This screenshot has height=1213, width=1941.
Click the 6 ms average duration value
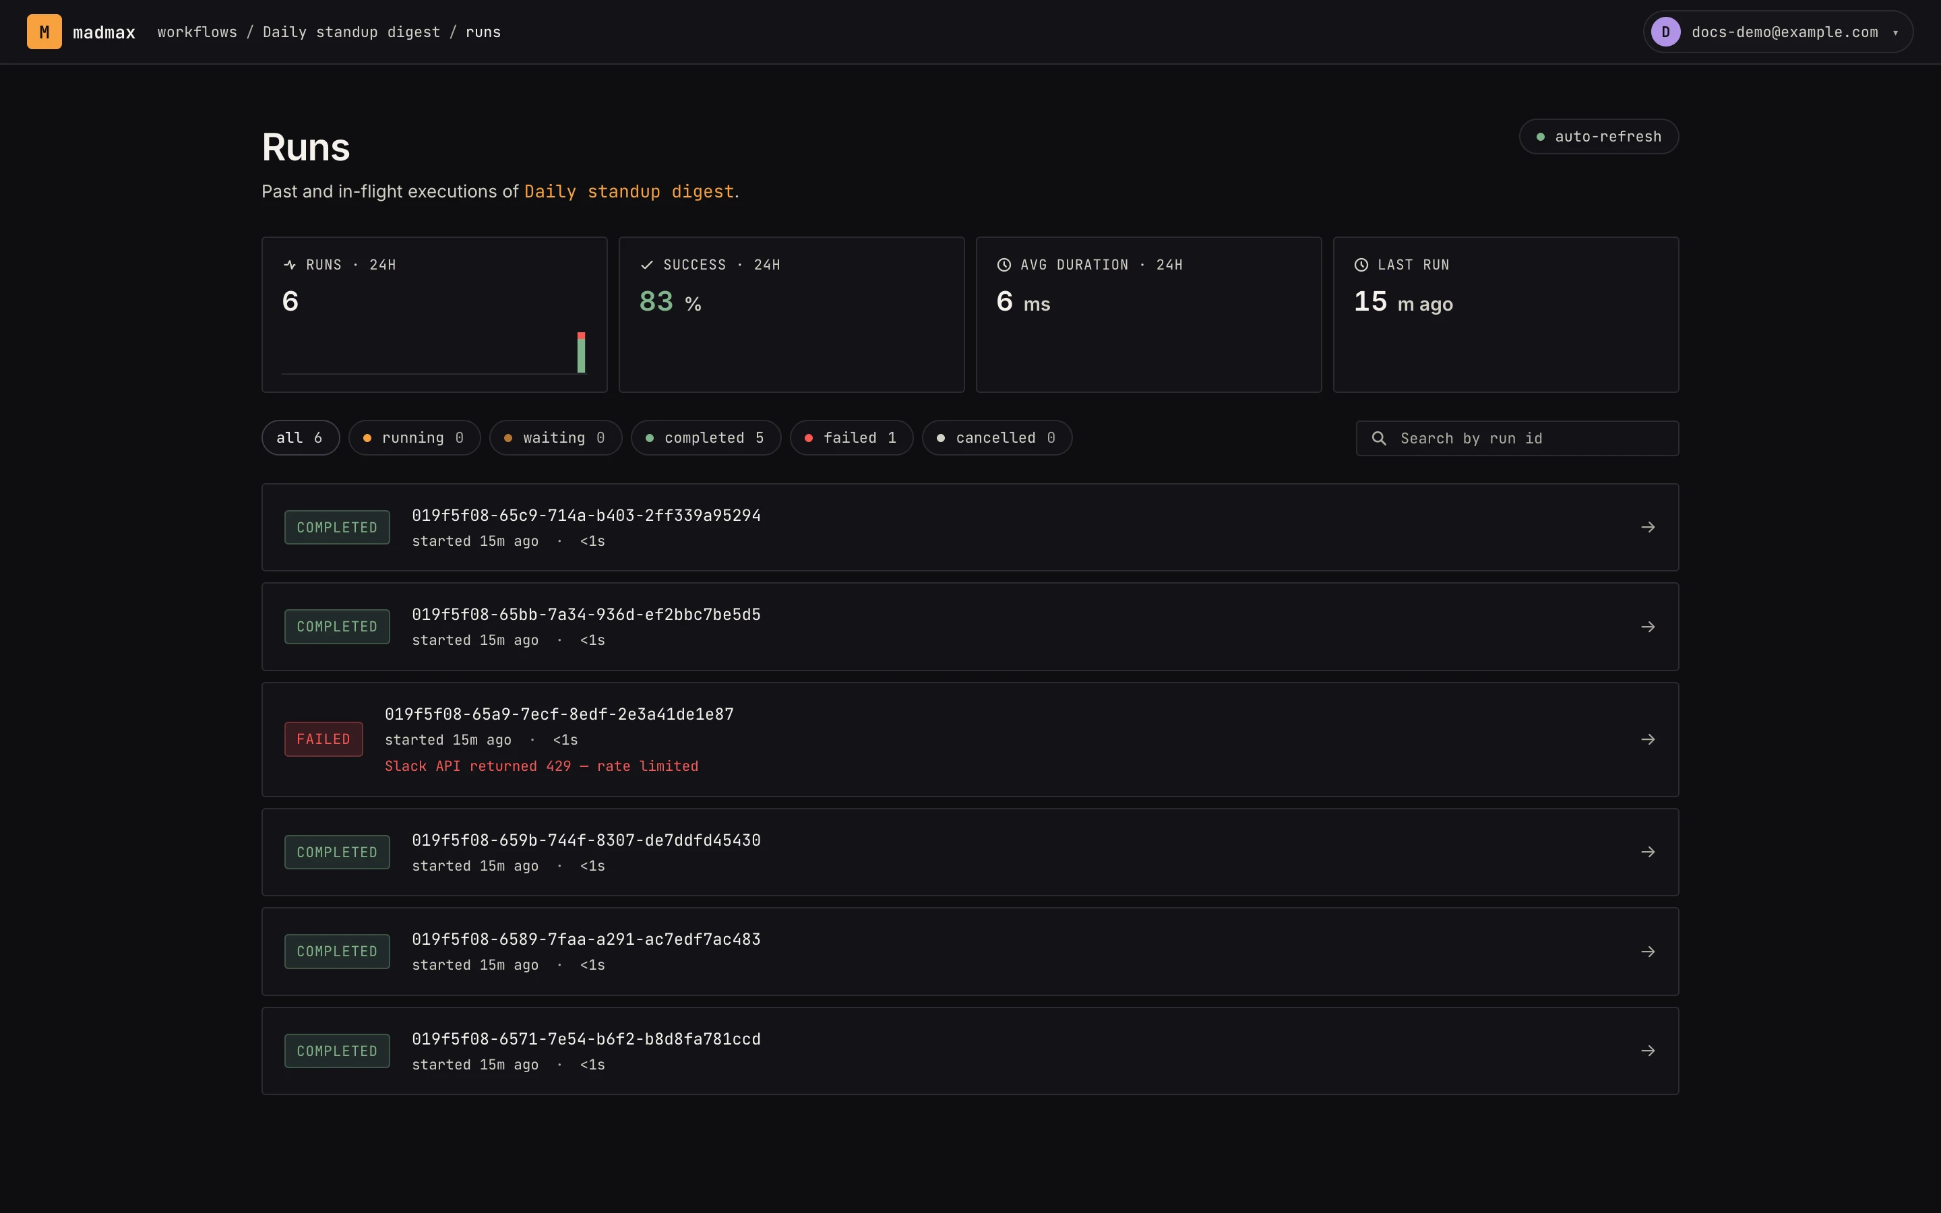[1024, 302]
